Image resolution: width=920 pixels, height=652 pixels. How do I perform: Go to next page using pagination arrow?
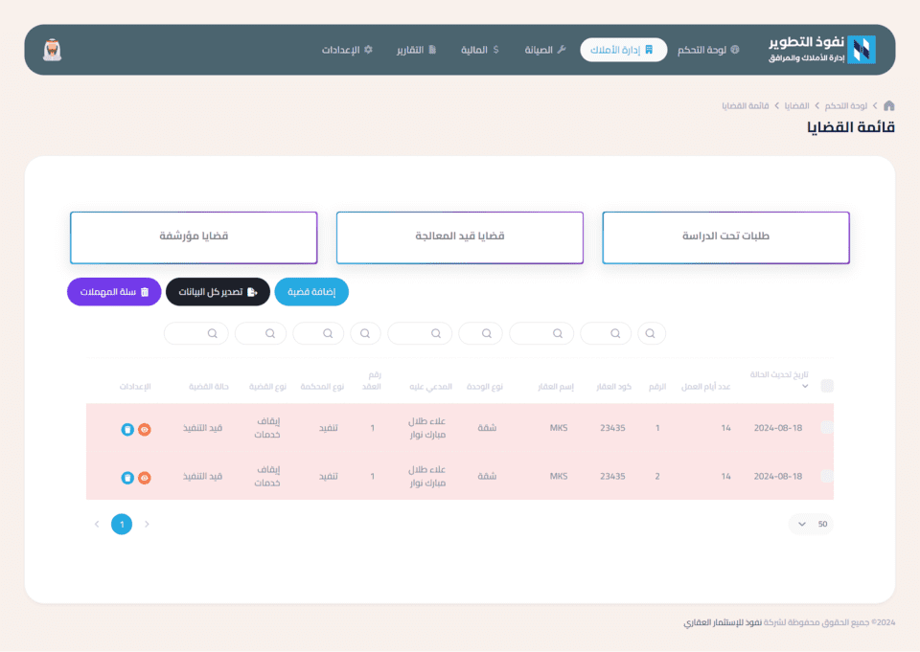tap(96, 524)
